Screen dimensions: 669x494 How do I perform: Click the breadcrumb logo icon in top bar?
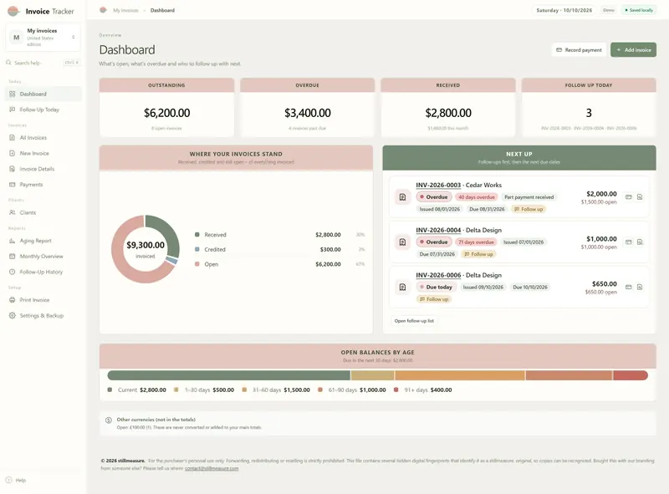coord(103,10)
